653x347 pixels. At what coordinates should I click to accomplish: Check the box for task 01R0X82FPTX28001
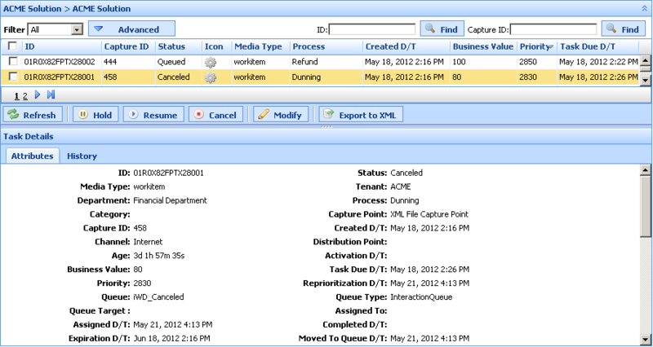(x=12, y=77)
